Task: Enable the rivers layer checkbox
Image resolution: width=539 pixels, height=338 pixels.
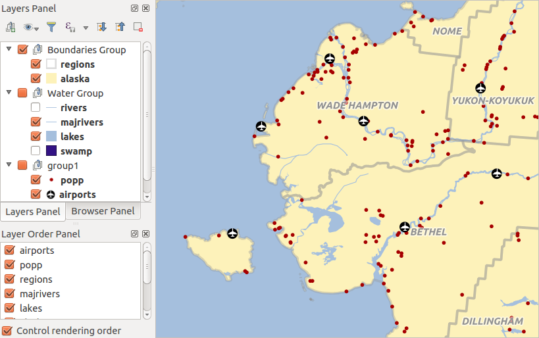Action: point(36,108)
